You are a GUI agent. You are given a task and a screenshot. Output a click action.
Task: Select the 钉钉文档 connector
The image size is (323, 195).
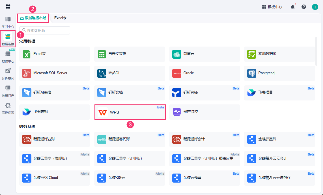130,93
